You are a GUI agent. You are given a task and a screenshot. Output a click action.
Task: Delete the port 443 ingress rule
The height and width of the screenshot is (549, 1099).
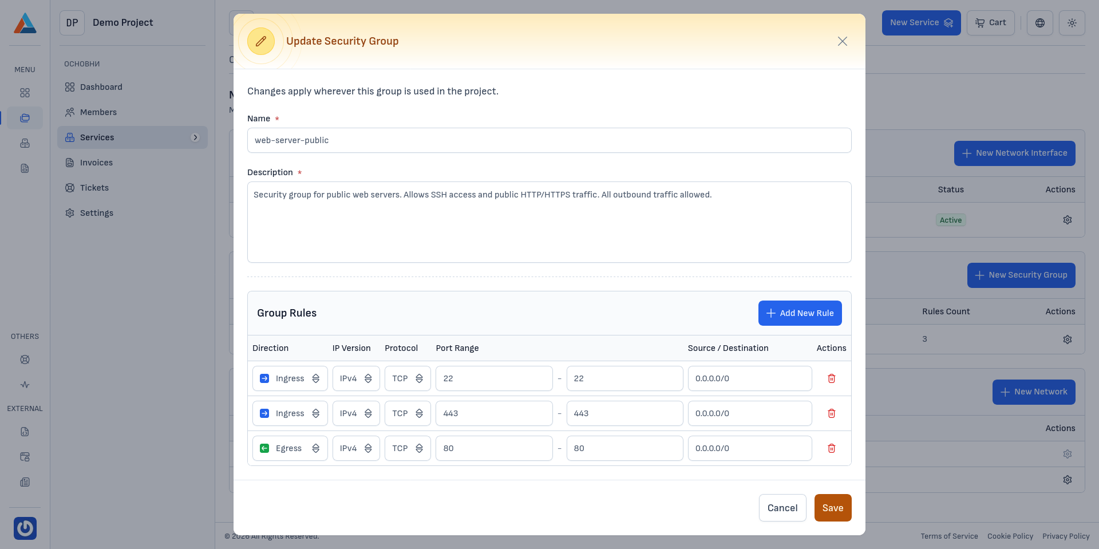[x=831, y=413]
